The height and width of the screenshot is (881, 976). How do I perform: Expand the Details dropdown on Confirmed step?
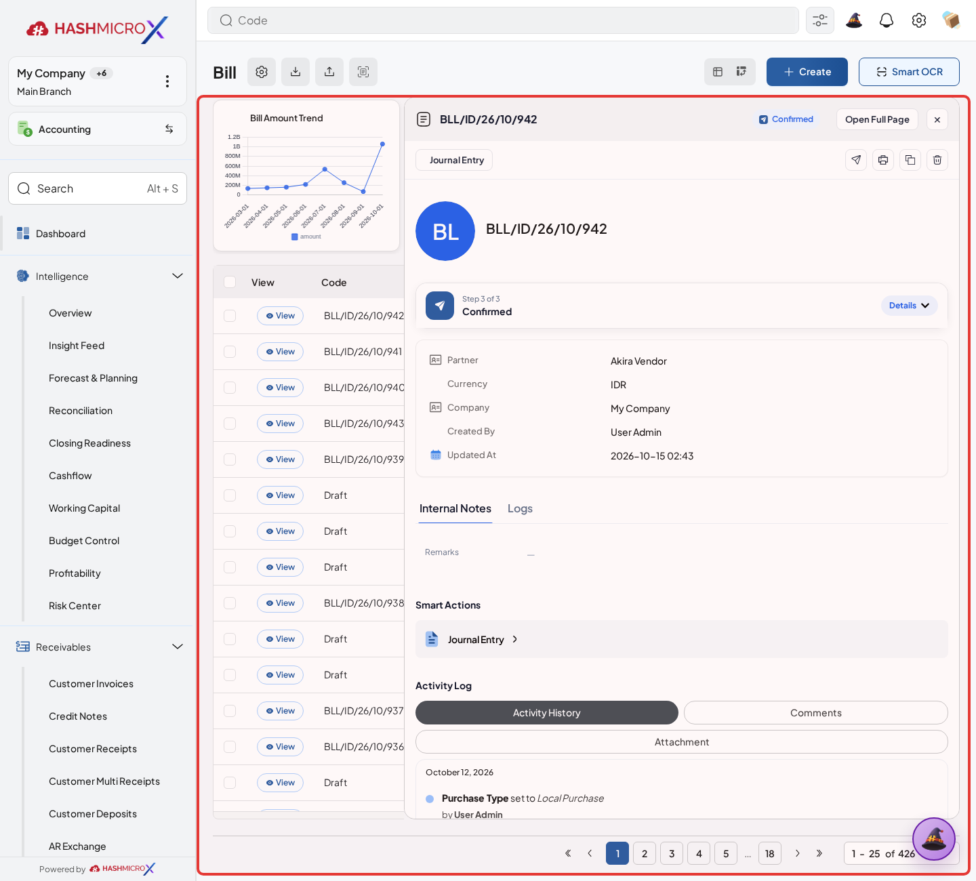(x=910, y=306)
